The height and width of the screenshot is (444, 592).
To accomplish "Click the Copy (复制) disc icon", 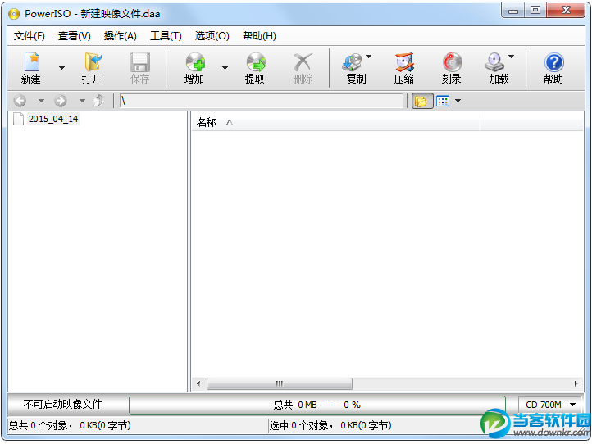I will [352, 62].
